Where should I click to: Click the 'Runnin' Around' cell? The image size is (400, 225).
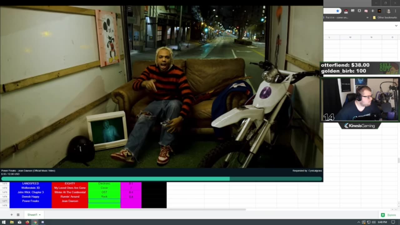point(70,197)
